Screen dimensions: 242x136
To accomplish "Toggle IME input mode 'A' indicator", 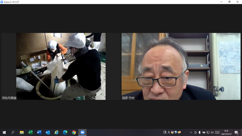I will (169, 132).
